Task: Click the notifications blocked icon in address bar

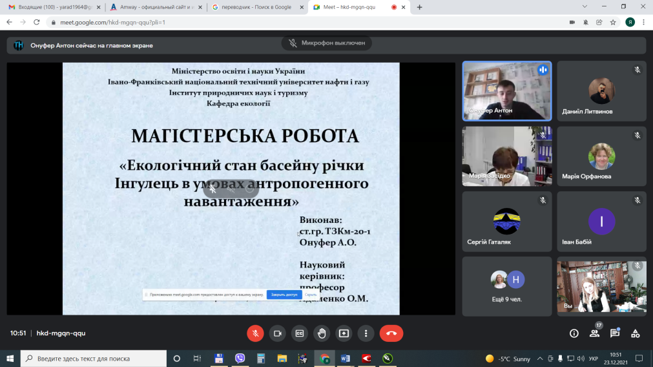Action: (x=586, y=22)
